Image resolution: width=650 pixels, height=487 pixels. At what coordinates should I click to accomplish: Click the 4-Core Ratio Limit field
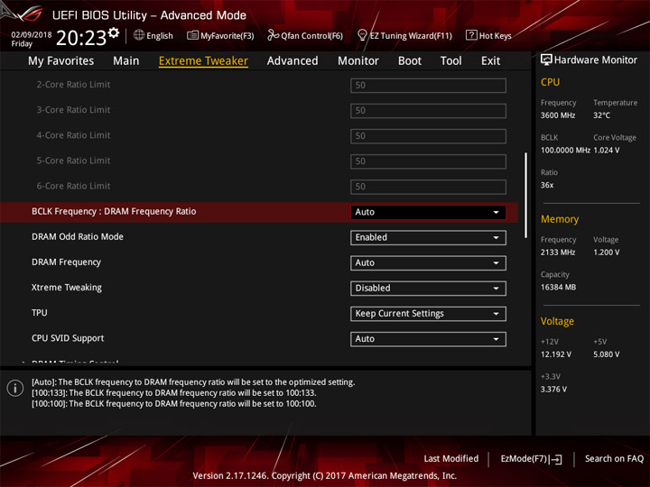428,136
